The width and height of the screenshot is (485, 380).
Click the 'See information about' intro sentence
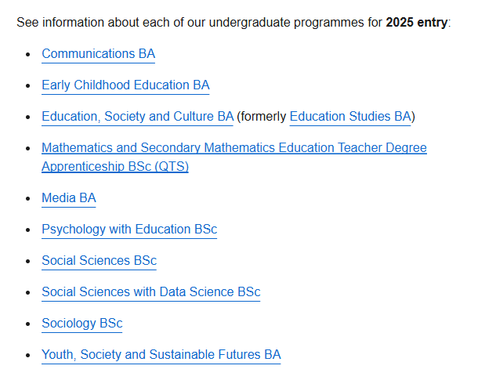pos(233,22)
